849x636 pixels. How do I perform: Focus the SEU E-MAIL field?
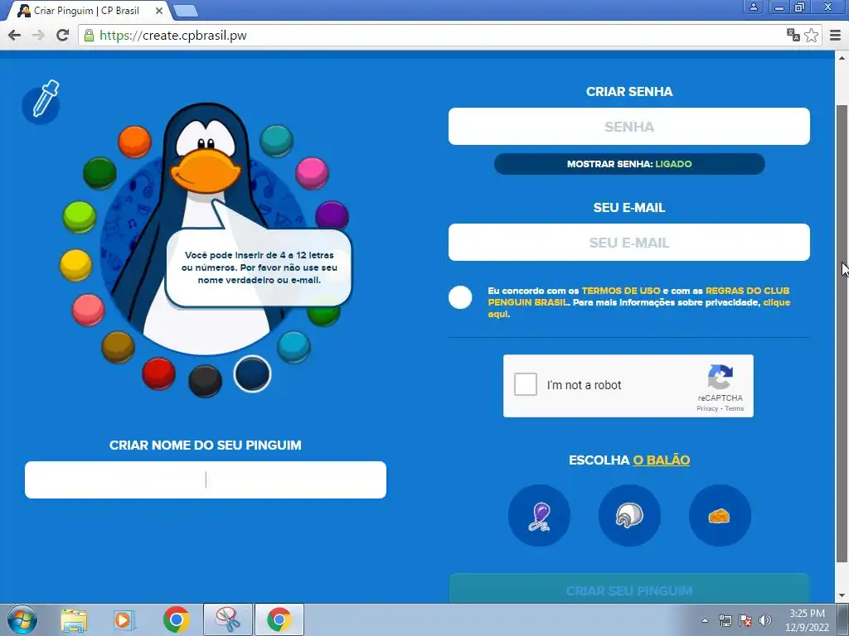click(629, 243)
